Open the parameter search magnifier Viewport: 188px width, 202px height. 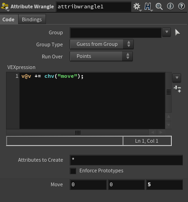tap(159, 6)
